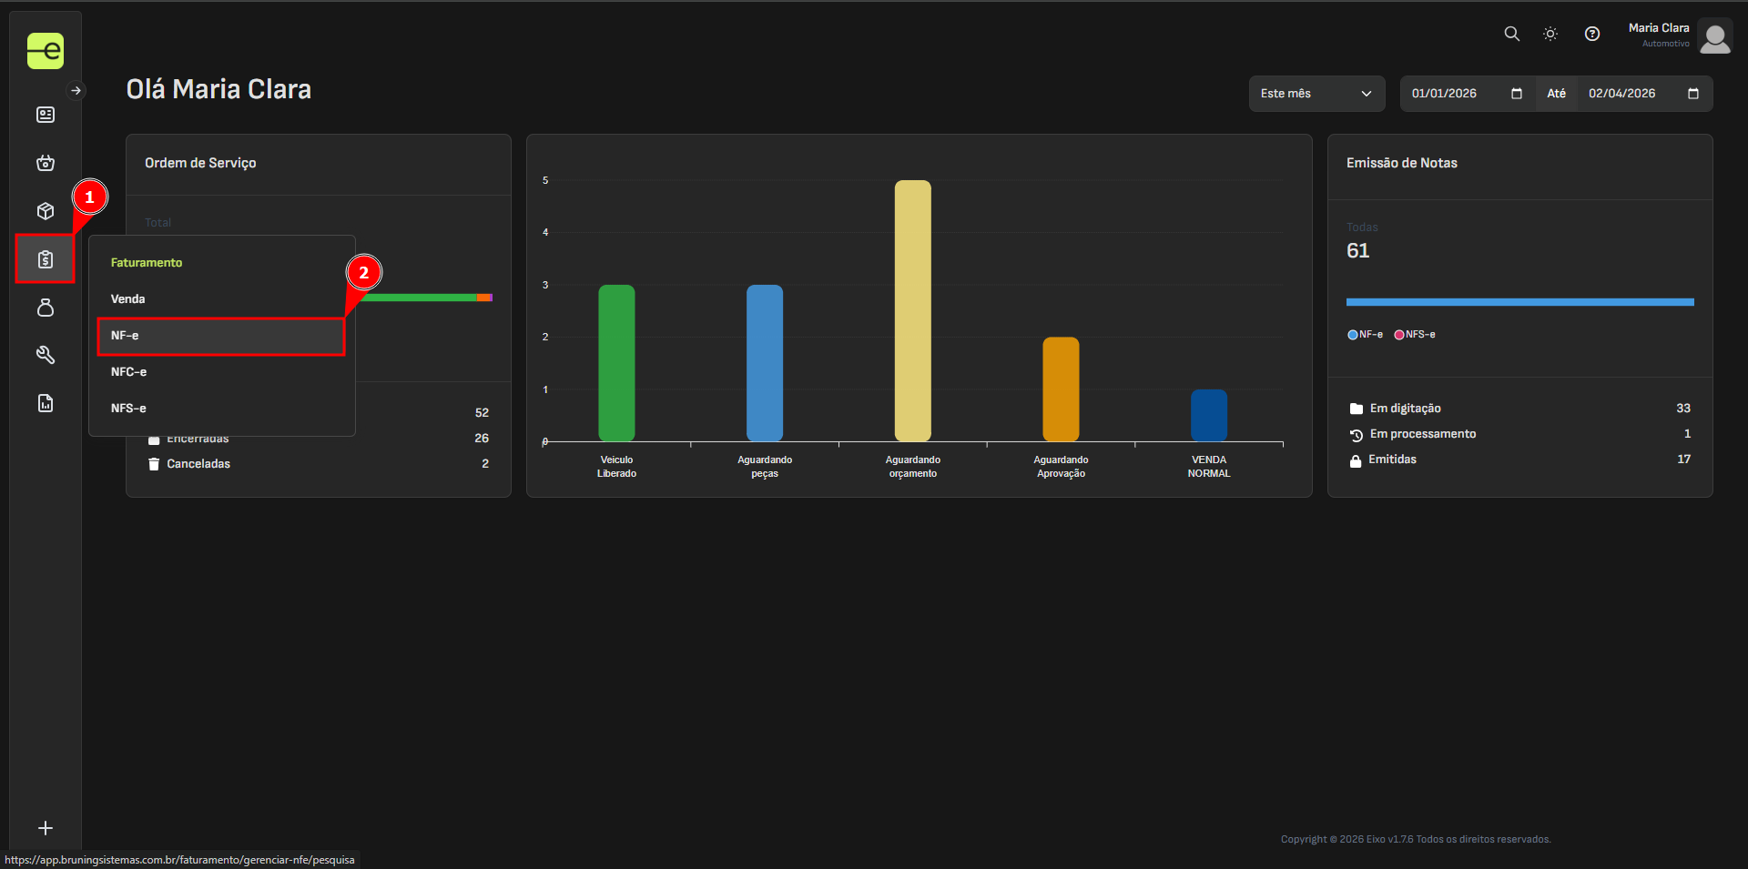The width and height of the screenshot is (1748, 869).
Task: Open the box package sidebar icon
Action: [46, 211]
